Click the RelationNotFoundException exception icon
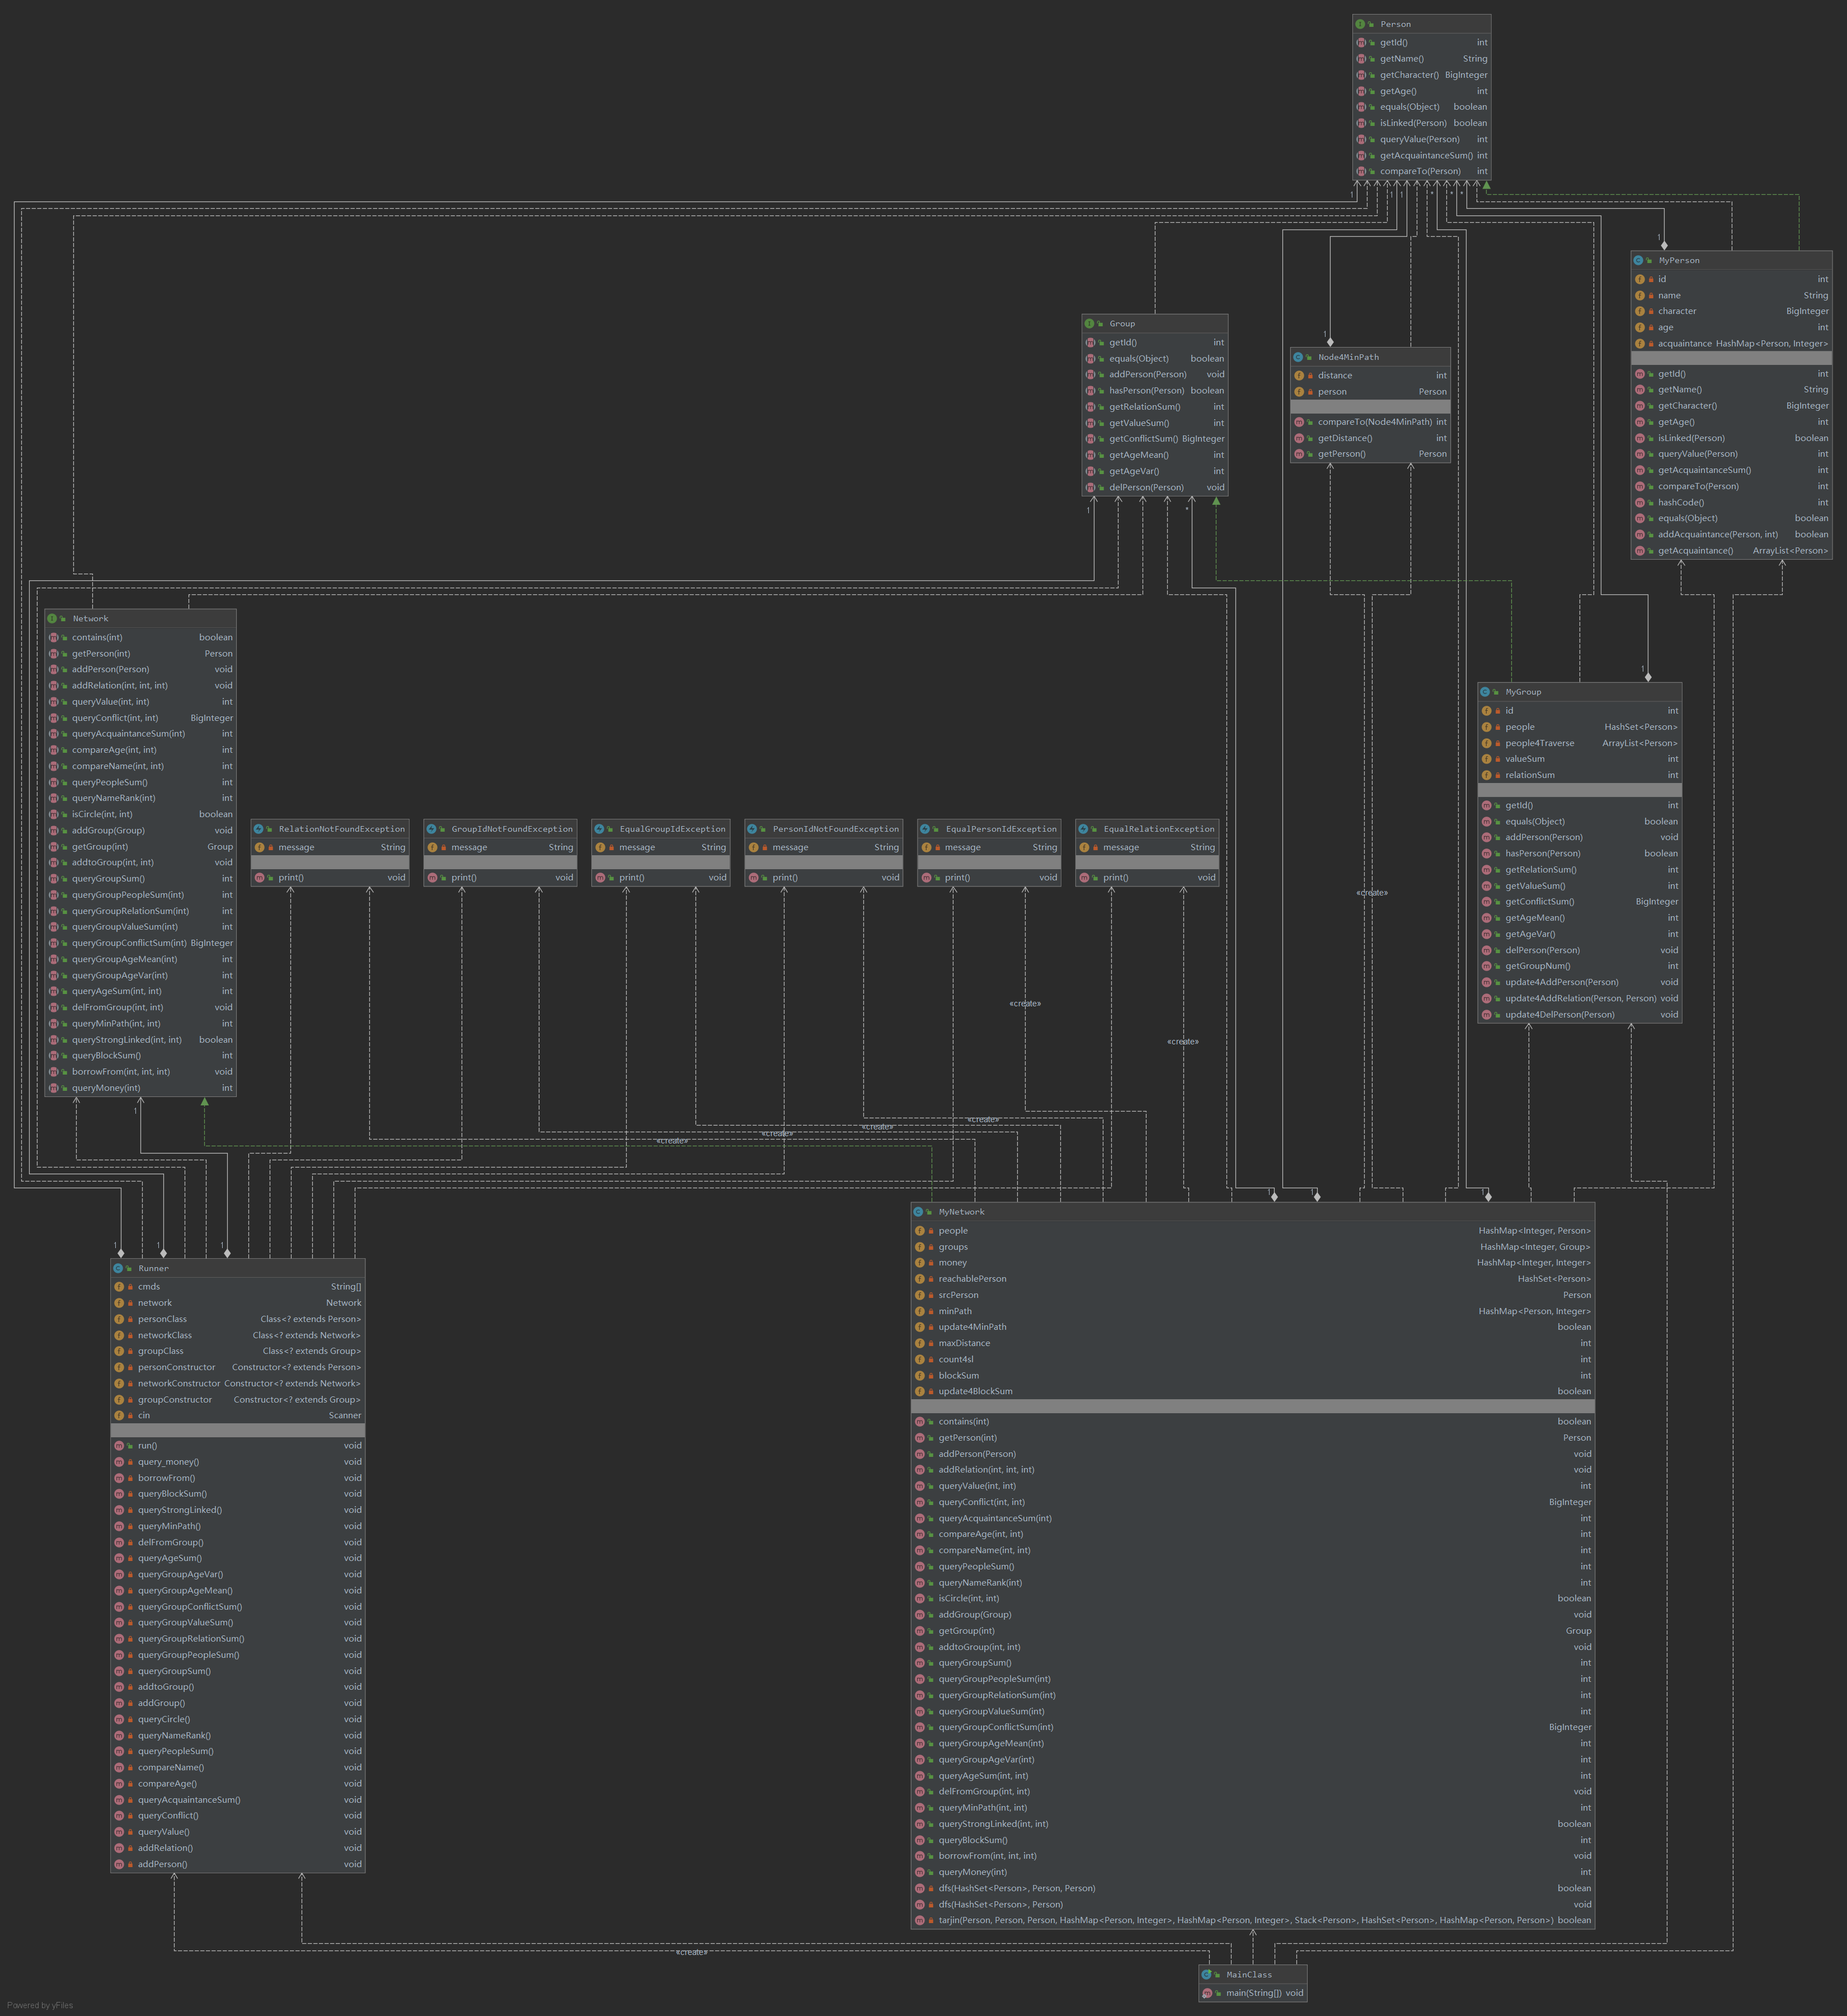 [x=258, y=829]
